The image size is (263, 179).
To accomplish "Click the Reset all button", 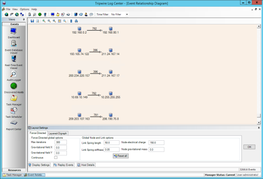I will (121, 156).
